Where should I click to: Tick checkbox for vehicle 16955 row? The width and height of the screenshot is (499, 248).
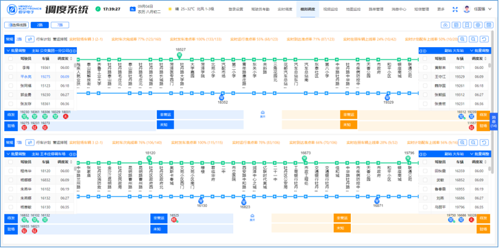(x=424, y=189)
